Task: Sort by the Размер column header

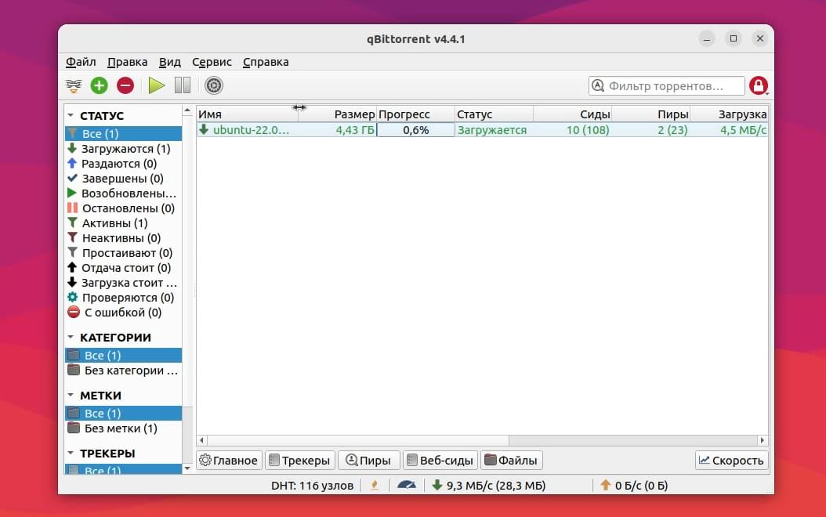Action: (x=337, y=114)
